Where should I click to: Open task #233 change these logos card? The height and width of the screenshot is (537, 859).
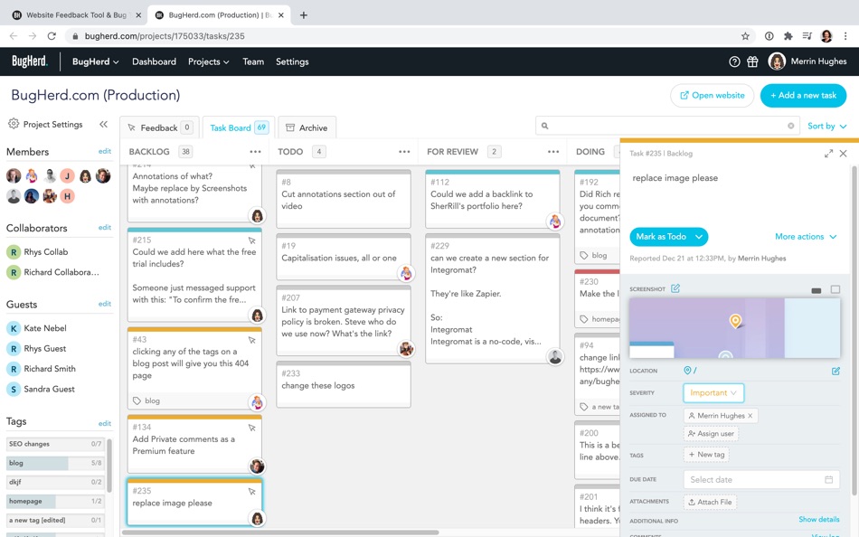[x=344, y=384]
